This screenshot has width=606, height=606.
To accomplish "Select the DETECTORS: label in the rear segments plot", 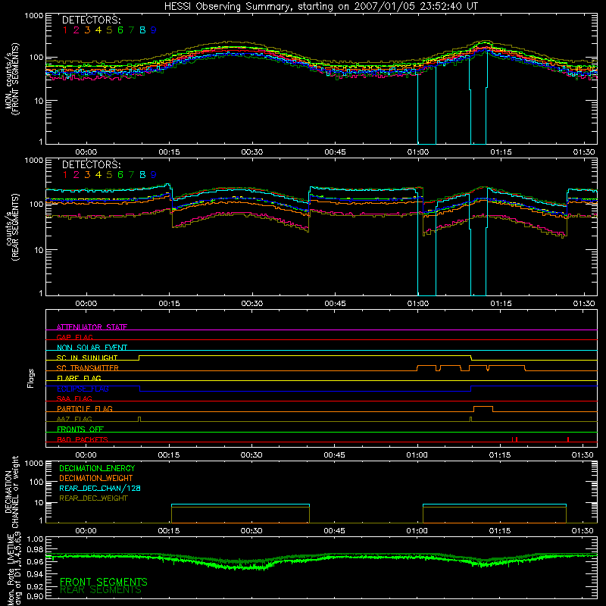I will click(91, 164).
